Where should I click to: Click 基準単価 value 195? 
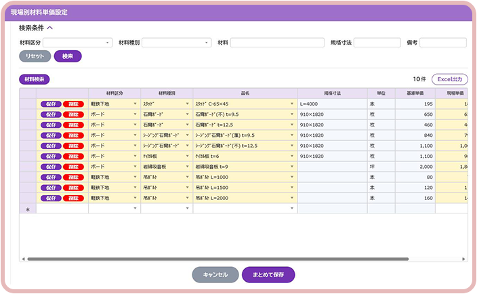(415, 104)
